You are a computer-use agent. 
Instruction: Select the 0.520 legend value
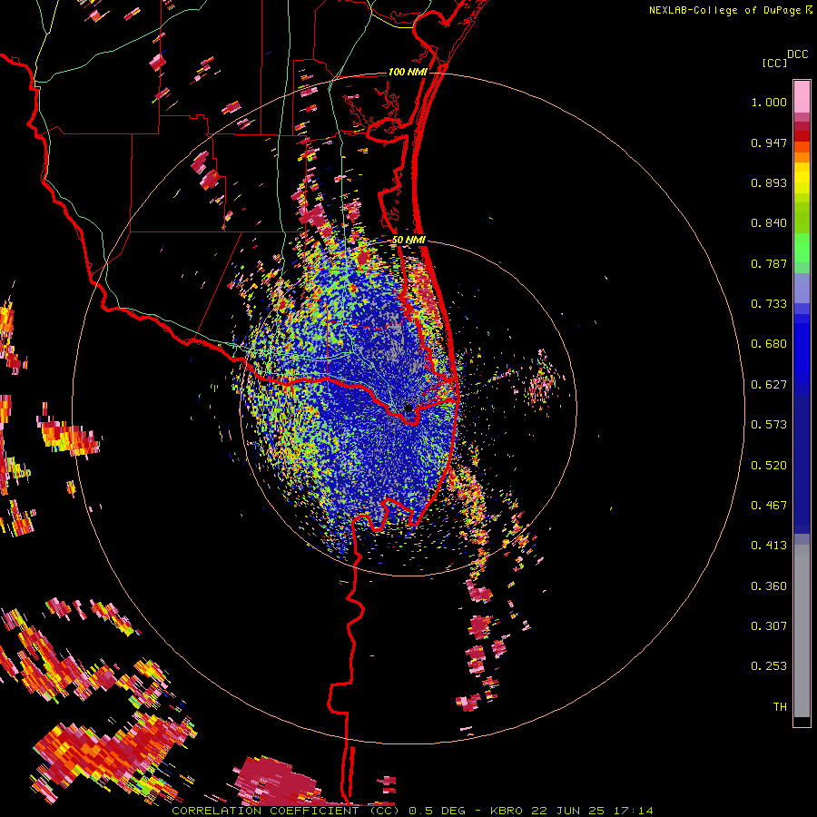[769, 466]
